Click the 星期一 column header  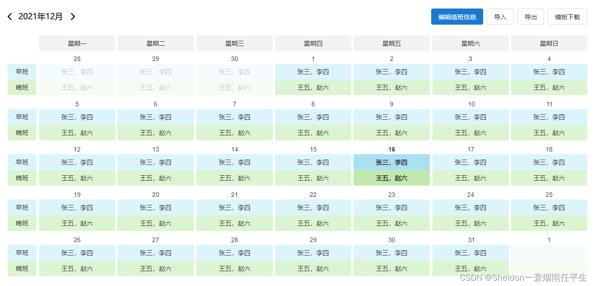77,43
